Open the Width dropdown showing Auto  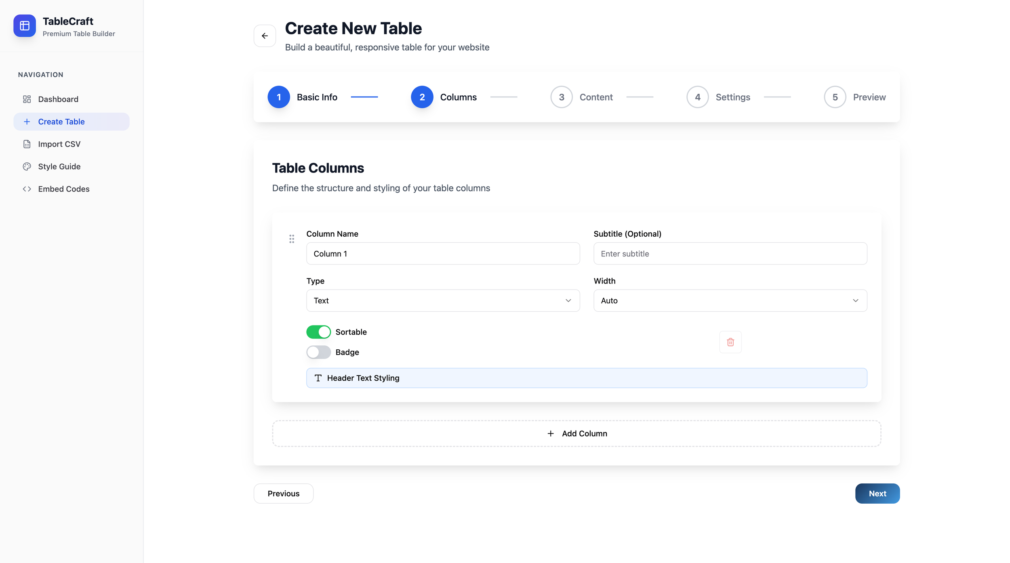[730, 300]
